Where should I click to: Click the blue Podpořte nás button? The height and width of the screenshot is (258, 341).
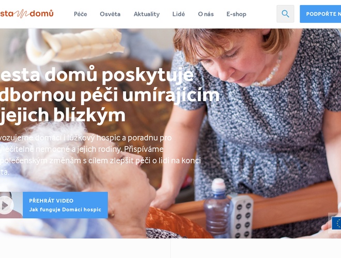tap(320, 14)
